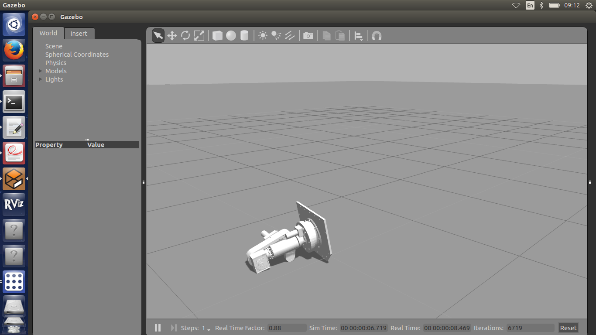Click the paste icon in toolbar
The width and height of the screenshot is (596, 335).
click(x=340, y=36)
